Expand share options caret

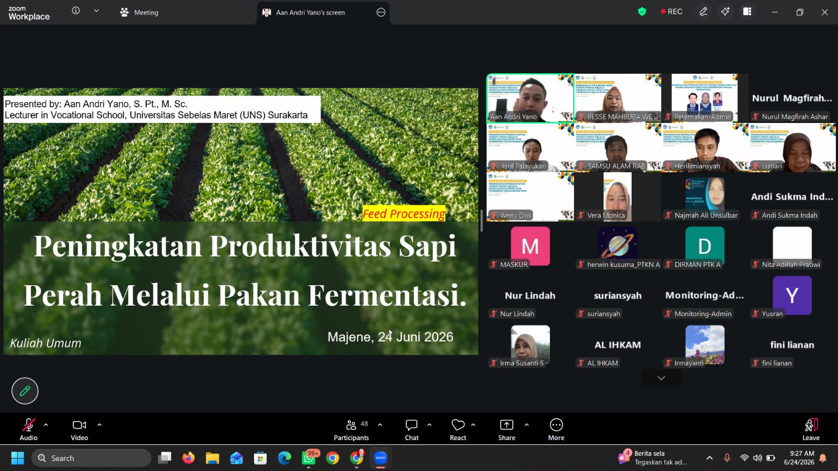[x=527, y=425]
